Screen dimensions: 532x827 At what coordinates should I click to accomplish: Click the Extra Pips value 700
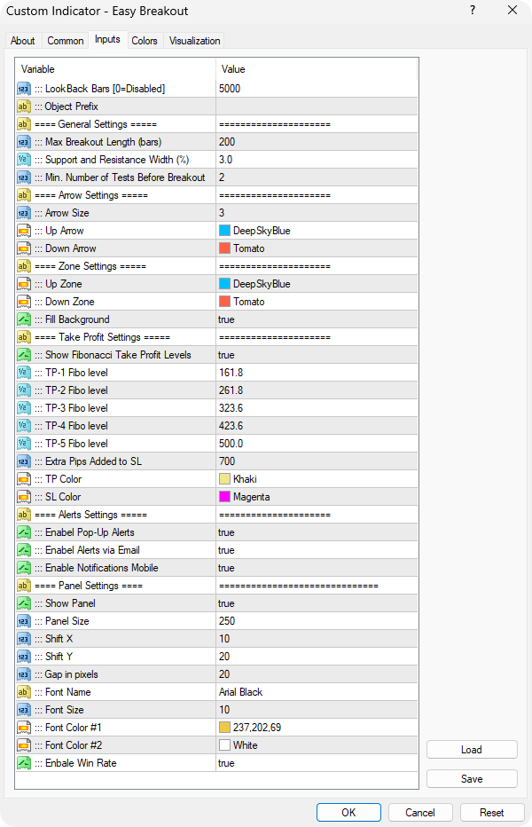click(227, 461)
